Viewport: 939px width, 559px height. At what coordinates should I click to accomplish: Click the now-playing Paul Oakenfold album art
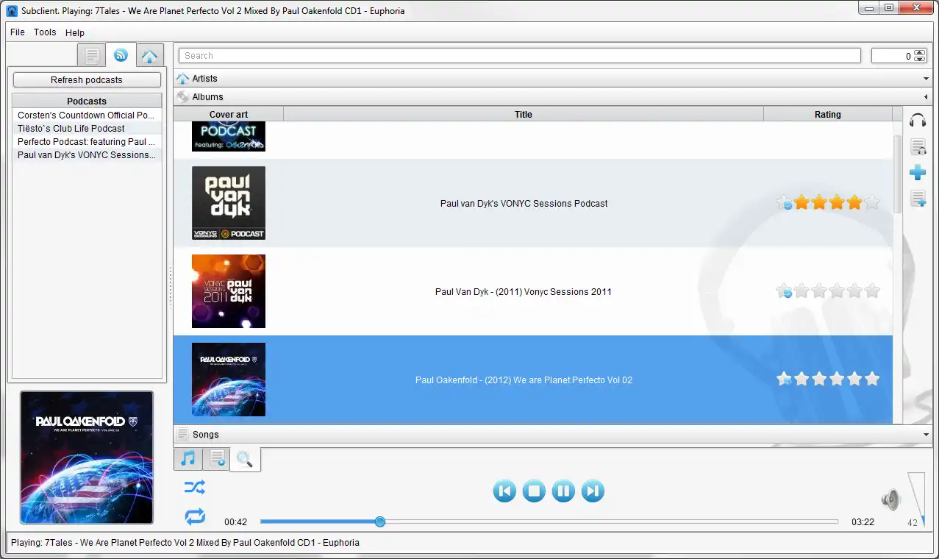point(87,457)
